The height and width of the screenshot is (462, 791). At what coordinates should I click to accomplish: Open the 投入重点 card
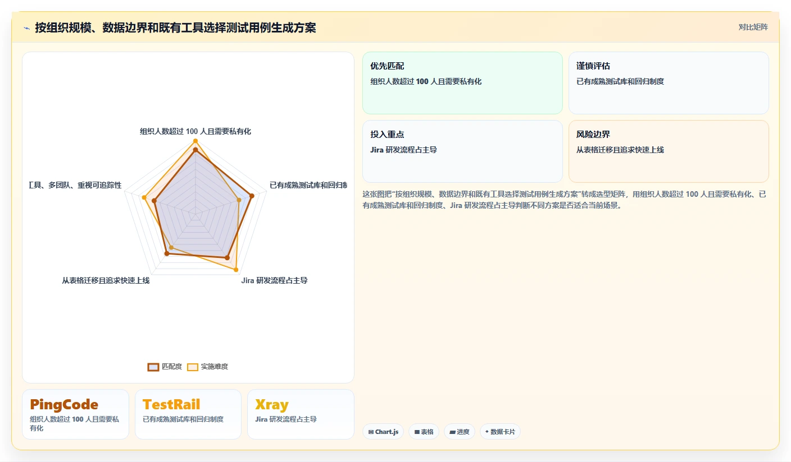tap(462, 151)
